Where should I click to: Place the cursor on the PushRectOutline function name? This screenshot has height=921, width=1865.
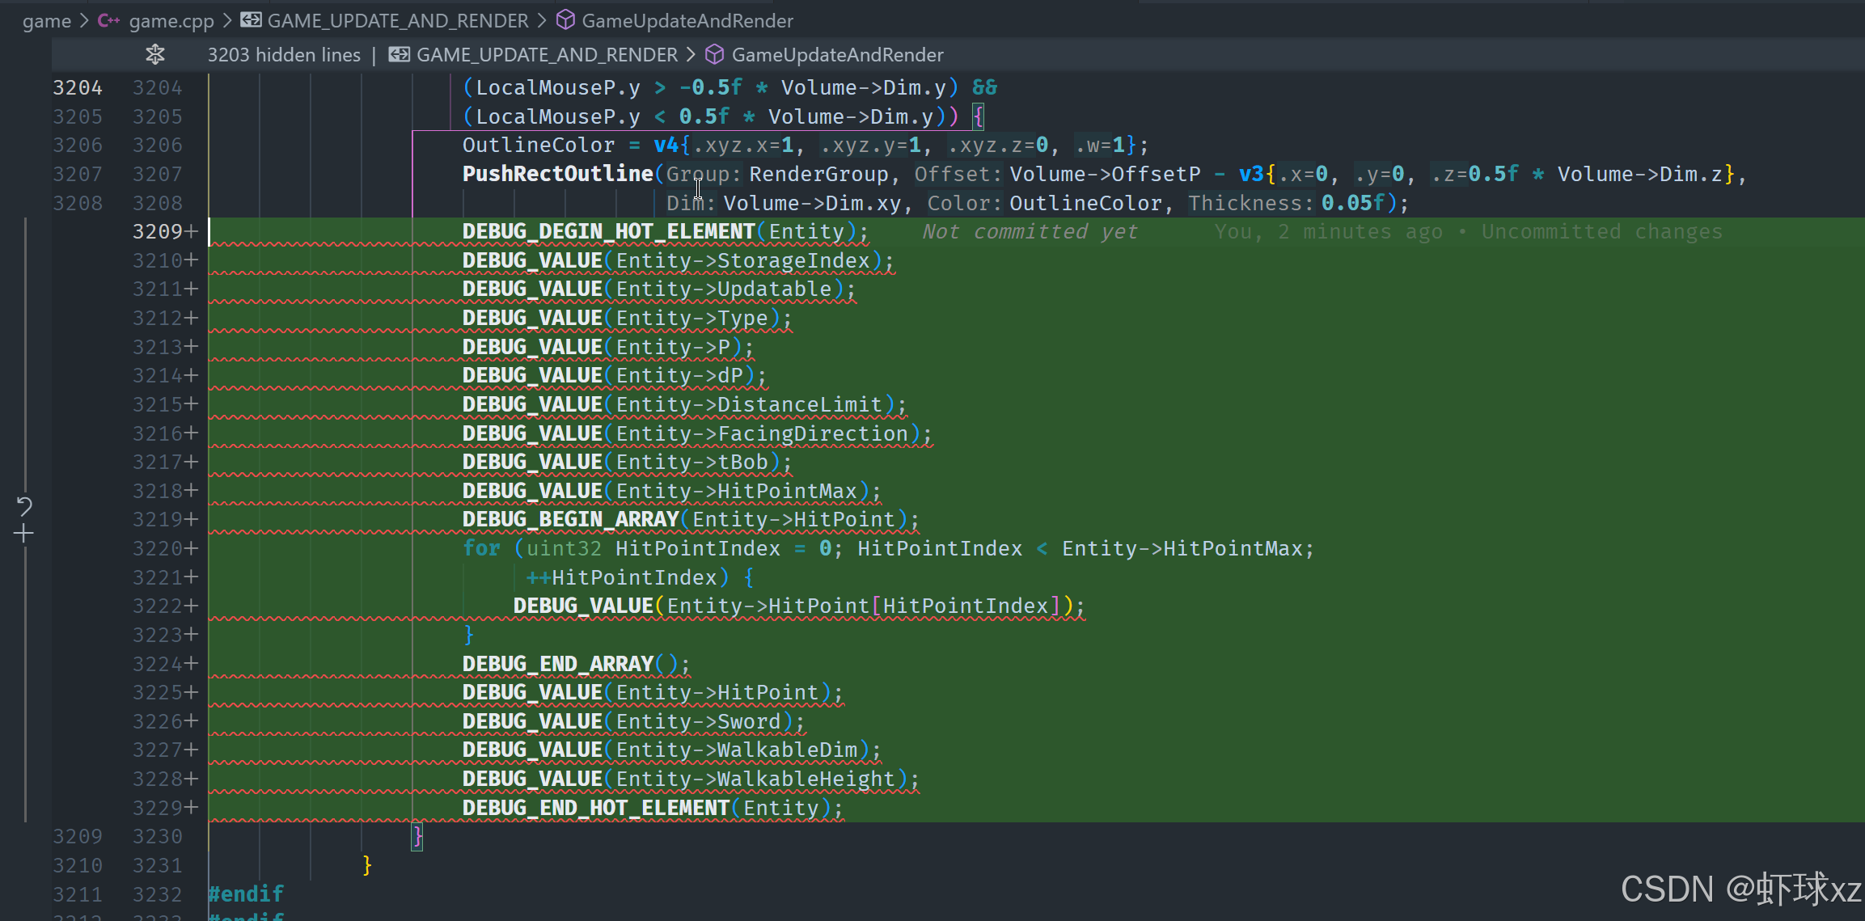pyautogui.click(x=557, y=174)
